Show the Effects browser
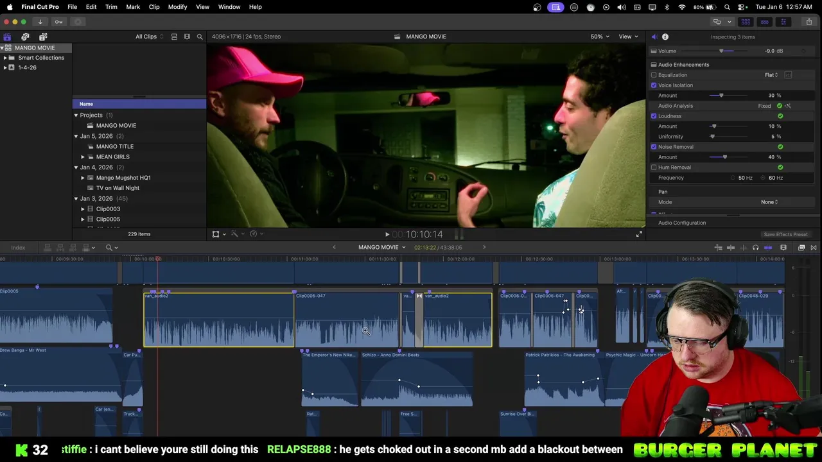The image size is (822, 462). click(x=801, y=248)
